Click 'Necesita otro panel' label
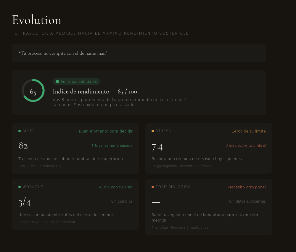Image resolution: width=296 pixels, height=252 pixels. point(247,187)
